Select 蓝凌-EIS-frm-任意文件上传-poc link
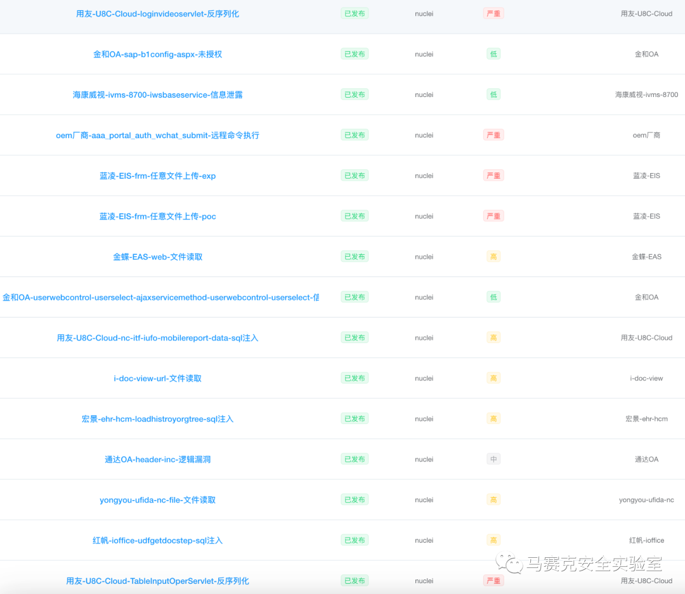Viewport: 685px width, 594px height. coord(157,216)
